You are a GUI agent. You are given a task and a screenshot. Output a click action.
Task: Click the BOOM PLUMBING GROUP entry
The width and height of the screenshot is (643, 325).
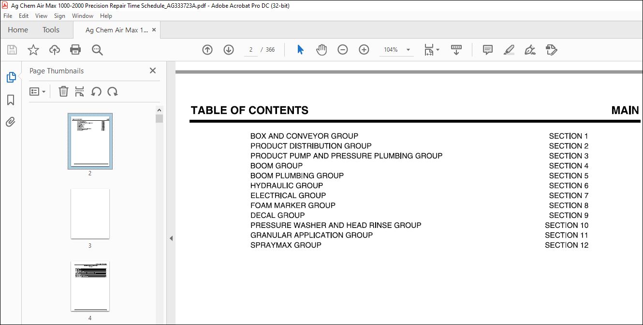tap(297, 176)
